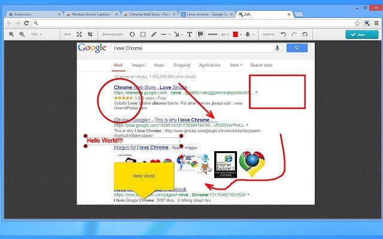Click the yellow Hello World note
This screenshot has height=239, width=383.
pyautogui.click(x=144, y=175)
